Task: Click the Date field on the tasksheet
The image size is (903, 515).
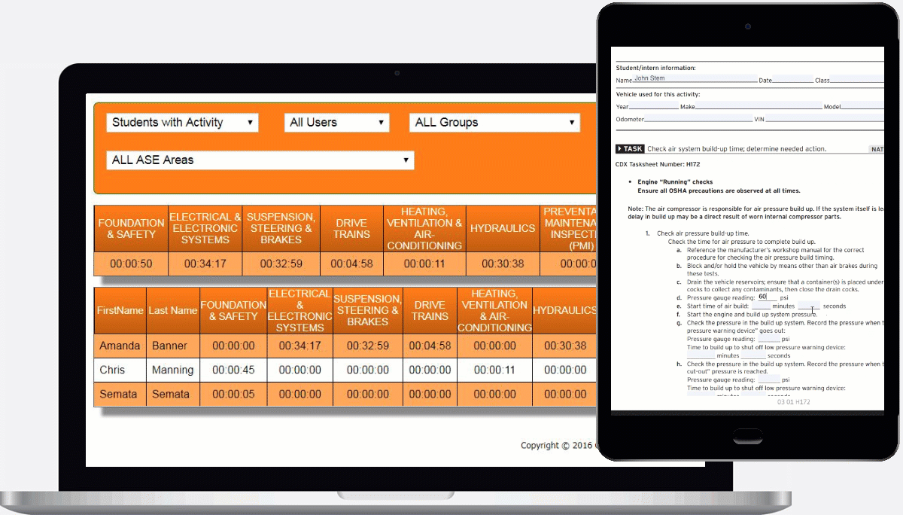Action: point(792,79)
